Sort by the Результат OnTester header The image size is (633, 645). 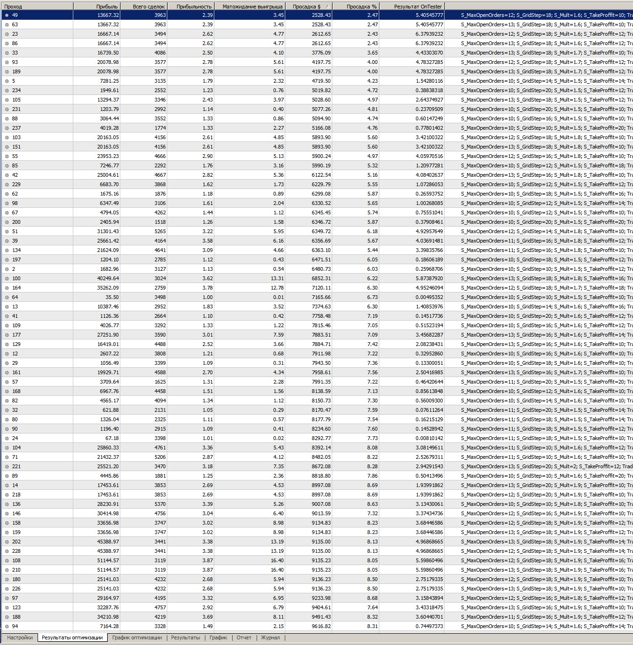(412, 6)
